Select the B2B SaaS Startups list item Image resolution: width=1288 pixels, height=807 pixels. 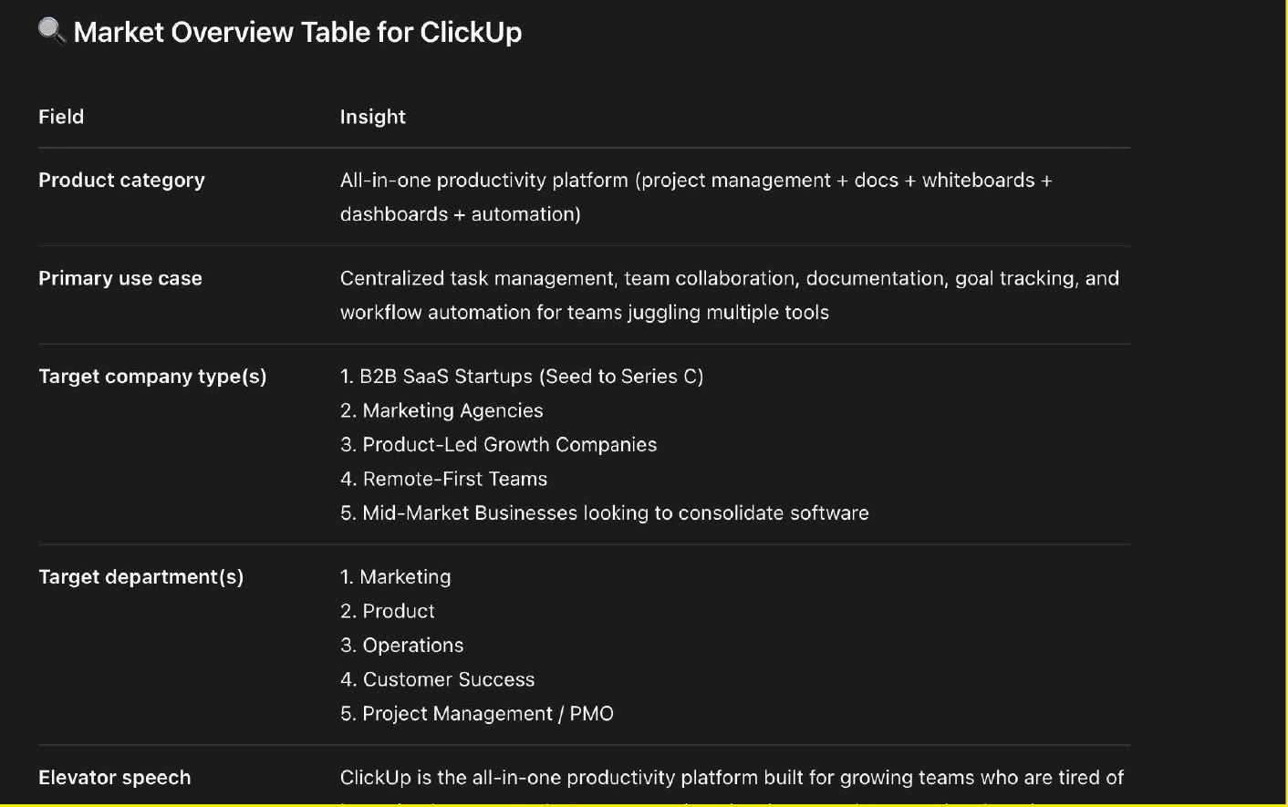pos(522,377)
